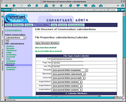Screen dimensions: 126x102
Task: Open the Scrapbook side tab
Action: coord(3,53)
